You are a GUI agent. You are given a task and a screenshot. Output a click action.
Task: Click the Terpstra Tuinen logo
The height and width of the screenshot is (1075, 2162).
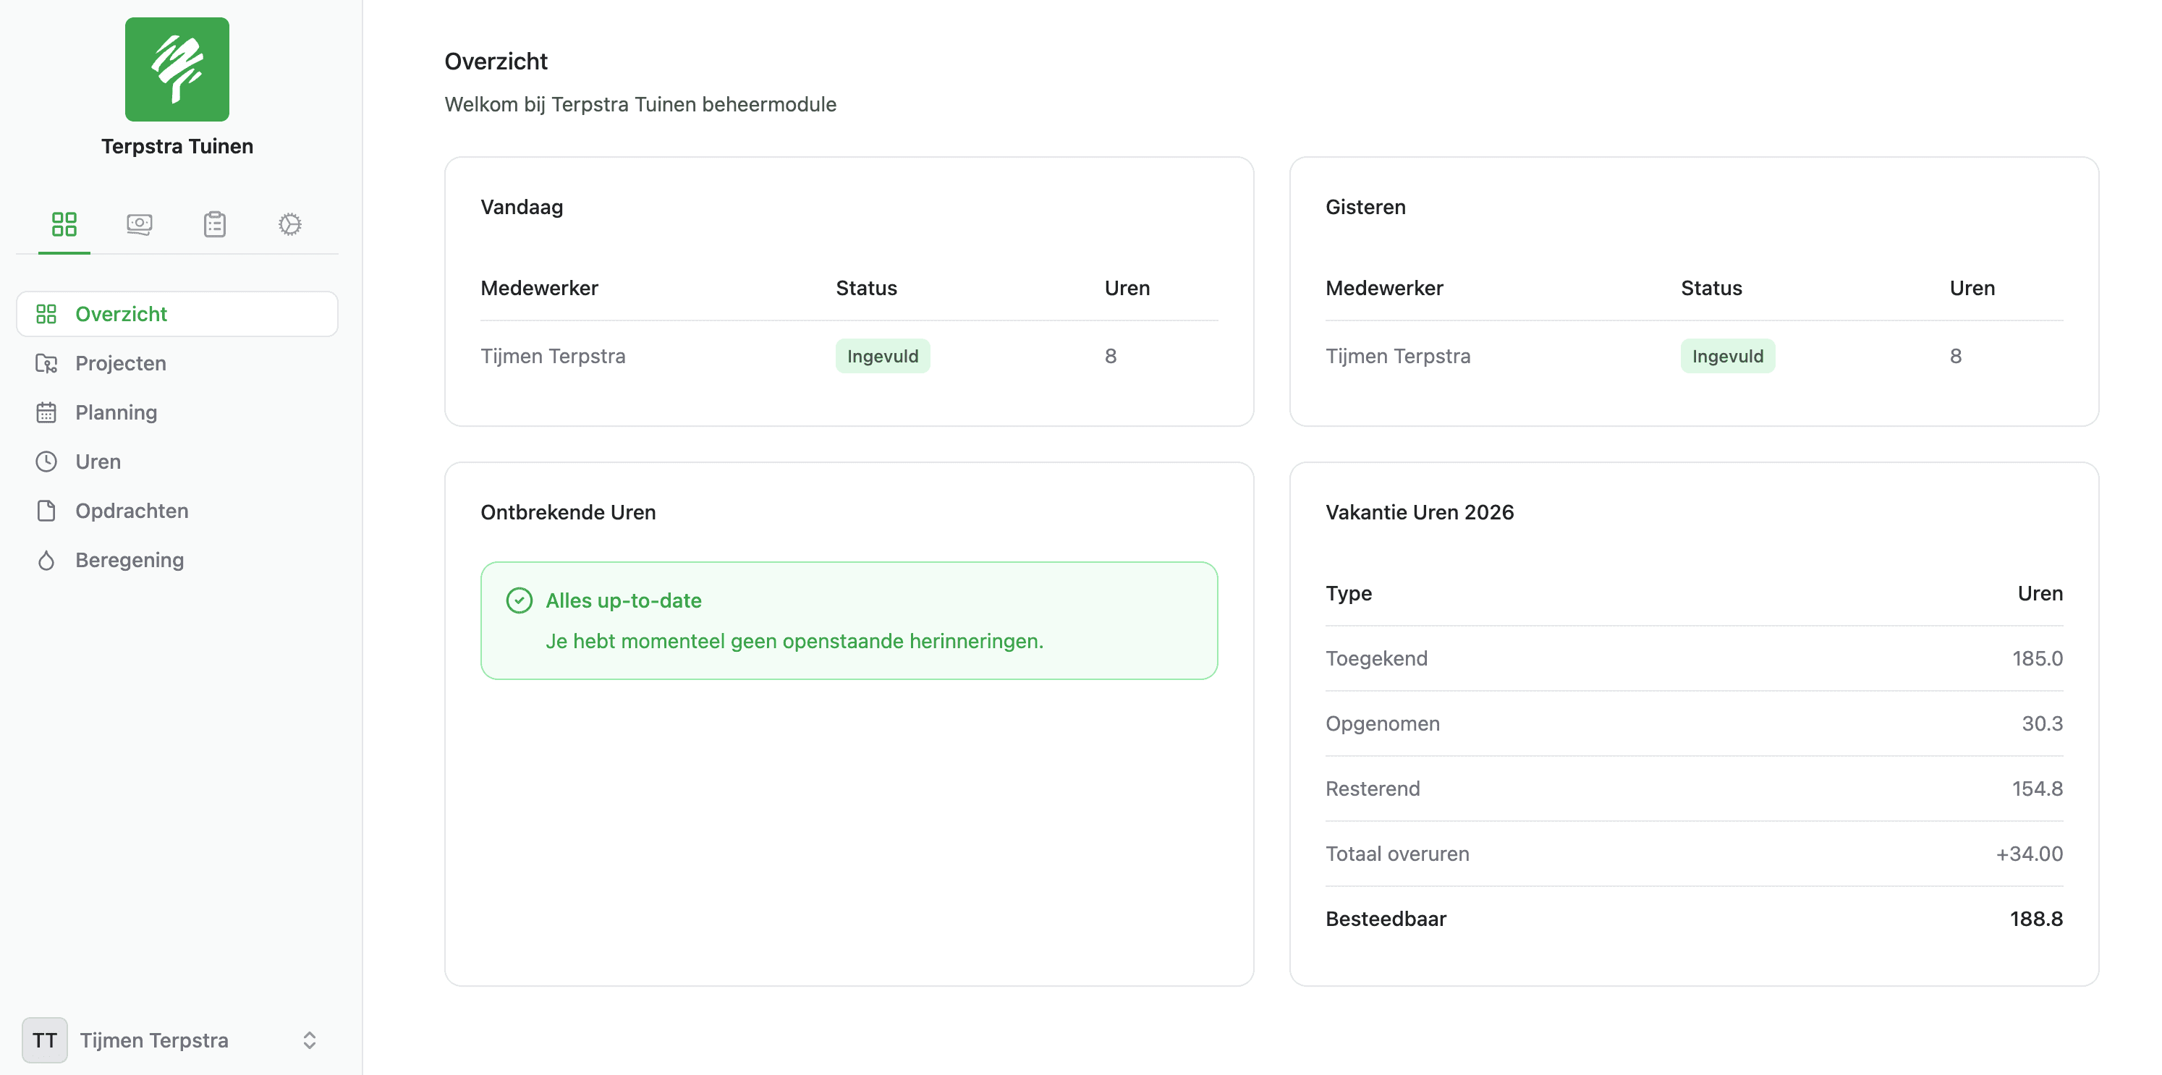coord(177,69)
